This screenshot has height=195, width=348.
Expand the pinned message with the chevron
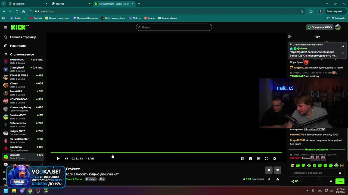(x=343, y=53)
